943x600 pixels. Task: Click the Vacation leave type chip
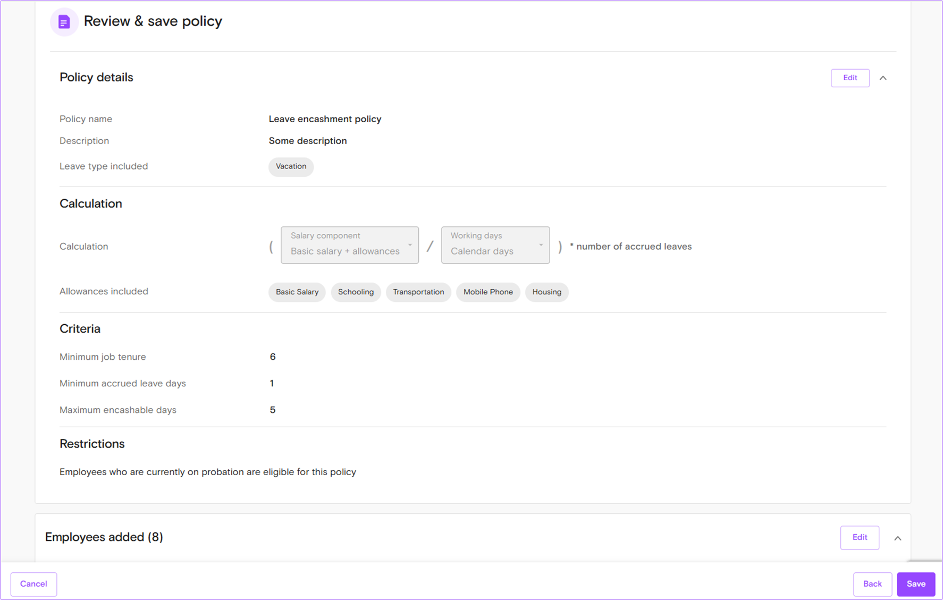tap(291, 166)
